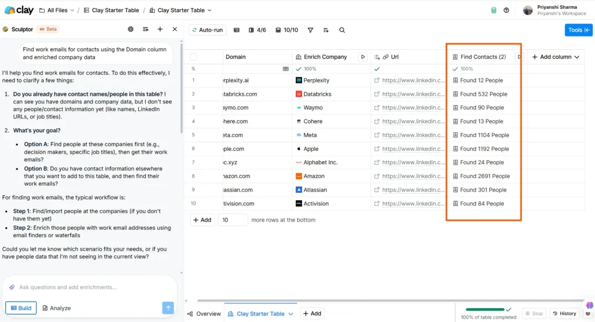Open external link icon in Amazon row
This screenshot has width=595, height=322.
[377, 176]
